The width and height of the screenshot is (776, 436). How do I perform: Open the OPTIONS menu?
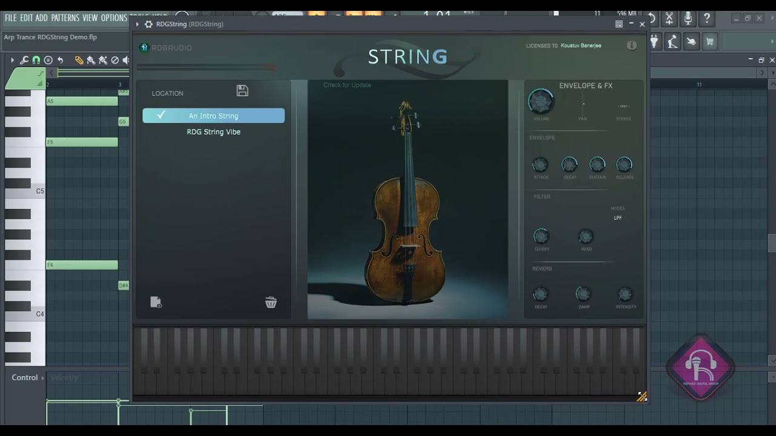point(114,18)
